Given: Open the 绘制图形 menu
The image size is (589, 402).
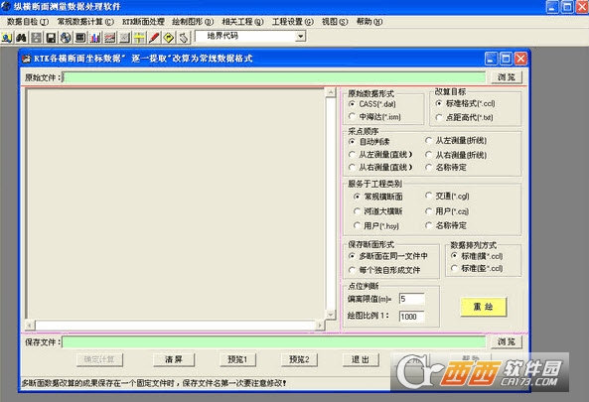Looking at the screenshot, I should 193,22.
